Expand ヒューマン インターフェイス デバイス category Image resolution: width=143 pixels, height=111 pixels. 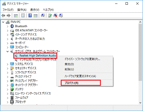pyautogui.click(x=8, y=93)
